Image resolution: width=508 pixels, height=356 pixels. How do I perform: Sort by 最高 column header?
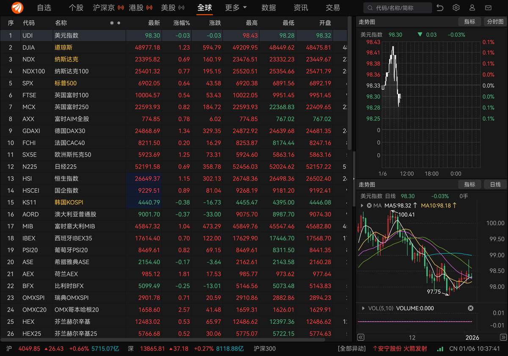[251, 23]
